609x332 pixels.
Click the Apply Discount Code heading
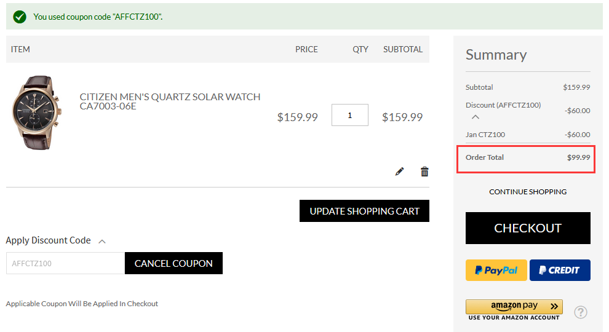click(48, 240)
